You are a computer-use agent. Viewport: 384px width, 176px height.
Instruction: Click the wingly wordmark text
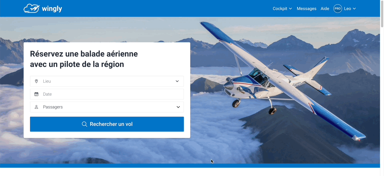click(x=52, y=9)
